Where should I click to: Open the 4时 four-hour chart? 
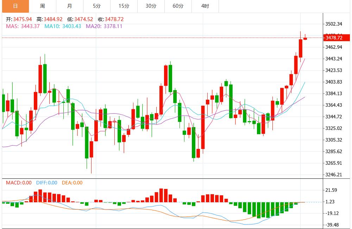click(205, 6)
